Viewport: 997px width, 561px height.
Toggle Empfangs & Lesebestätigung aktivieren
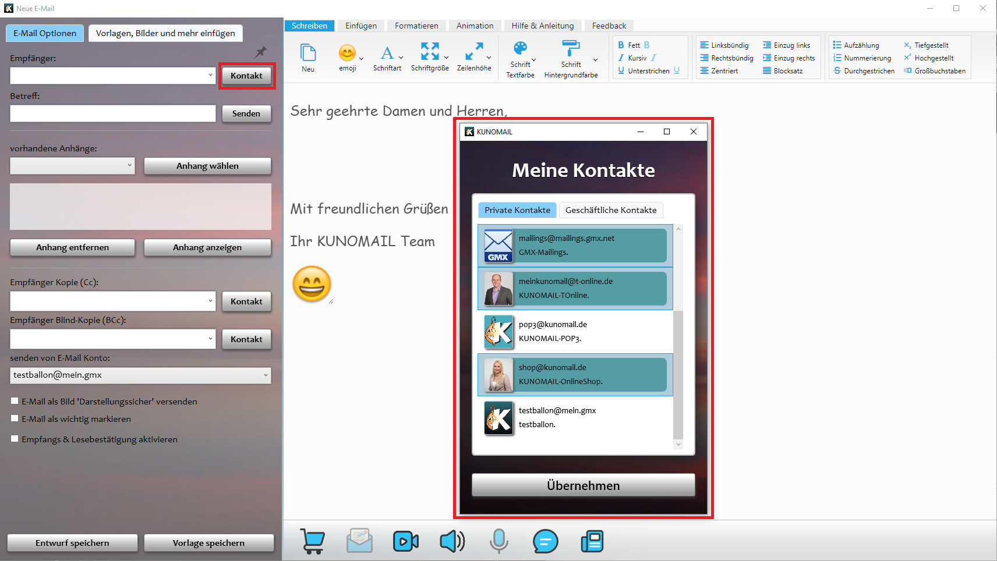click(x=15, y=439)
